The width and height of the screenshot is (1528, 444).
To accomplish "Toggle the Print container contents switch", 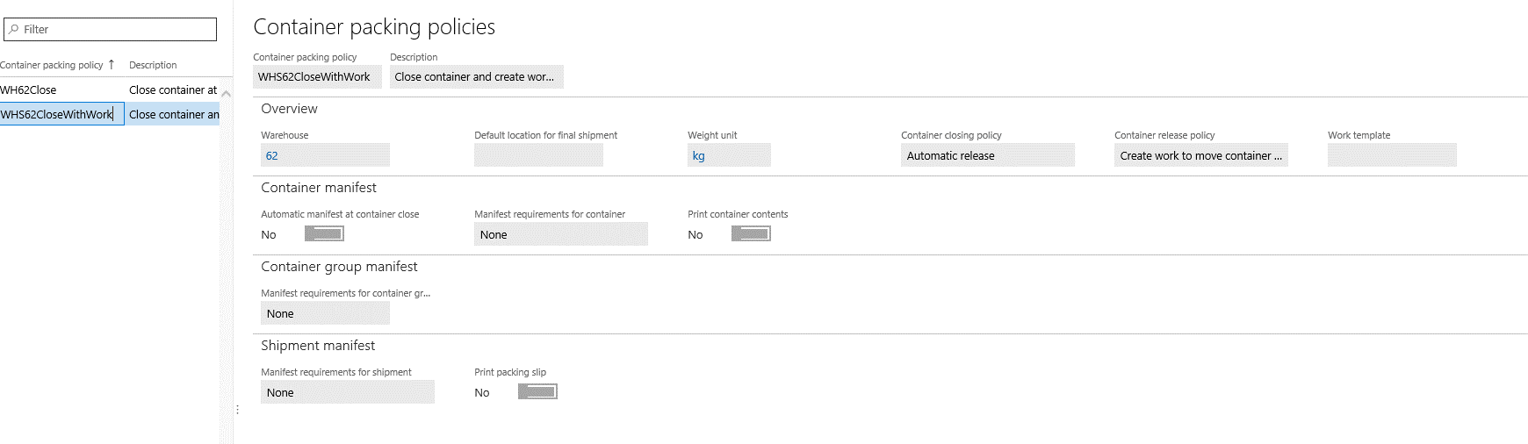I will (751, 233).
